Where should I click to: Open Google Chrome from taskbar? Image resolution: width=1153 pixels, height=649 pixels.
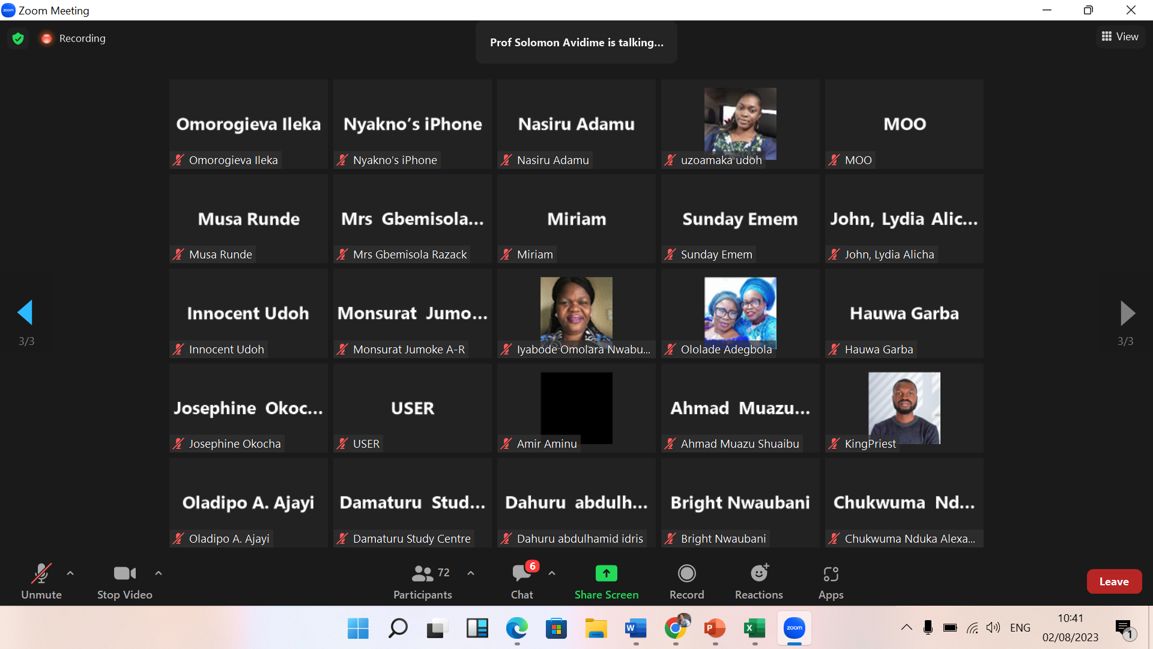coord(676,629)
